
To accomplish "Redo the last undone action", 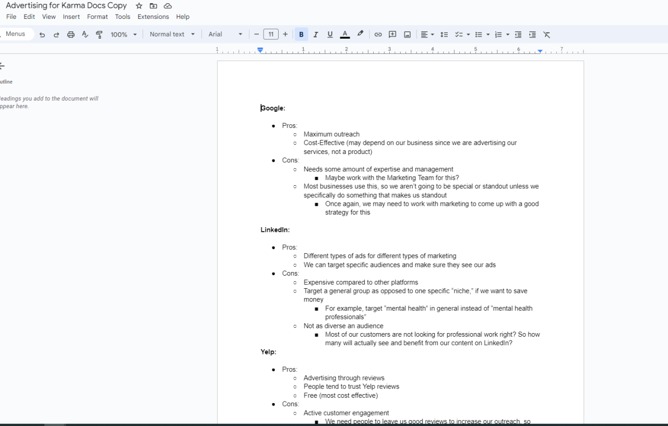I will (x=56, y=34).
